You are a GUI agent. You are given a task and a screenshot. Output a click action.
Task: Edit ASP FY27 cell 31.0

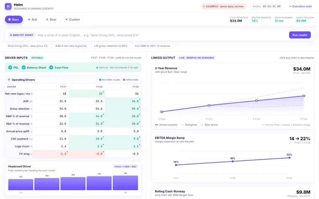51,101
